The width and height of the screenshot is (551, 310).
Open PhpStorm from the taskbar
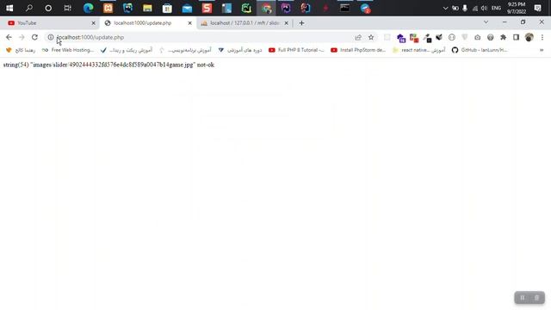286,8
